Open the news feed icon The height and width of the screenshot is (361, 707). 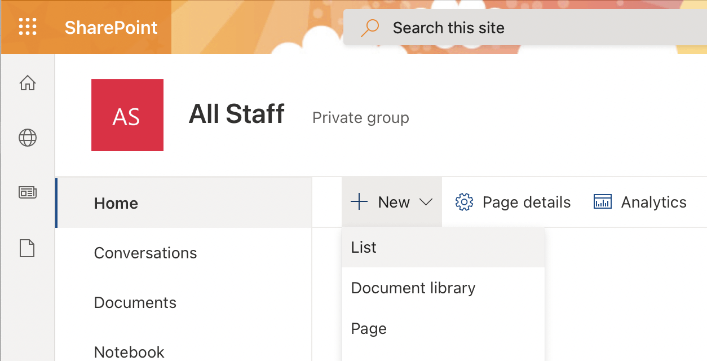(x=28, y=193)
